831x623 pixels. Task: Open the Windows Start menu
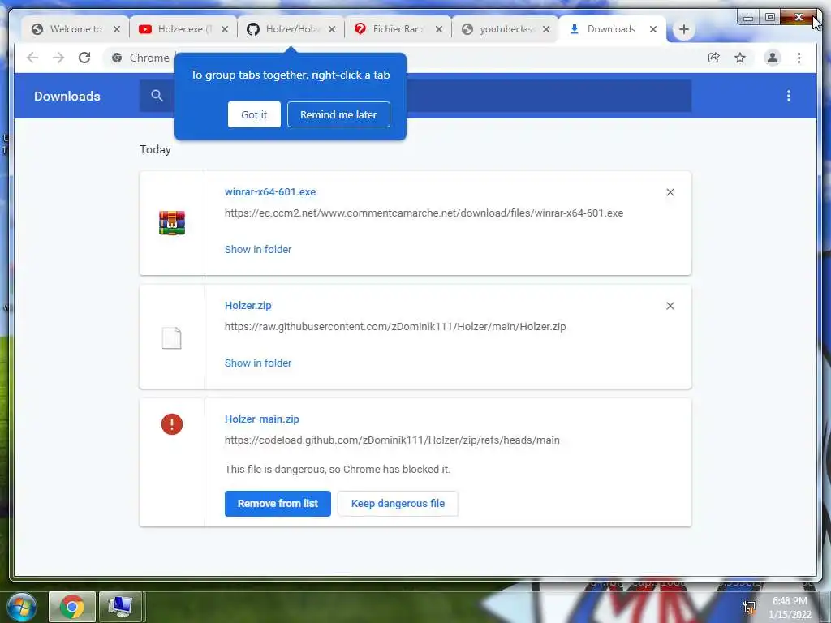[x=21, y=607]
